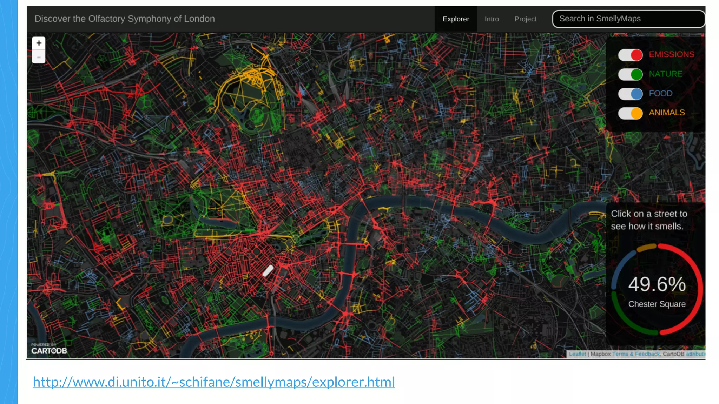This screenshot has width=719, height=404.
Task: Zoom out the map with minus button
Action: [x=39, y=57]
